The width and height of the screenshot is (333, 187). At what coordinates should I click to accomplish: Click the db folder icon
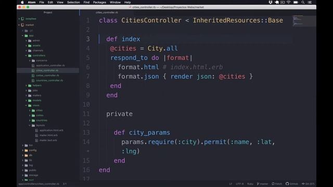[x=27, y=155]
